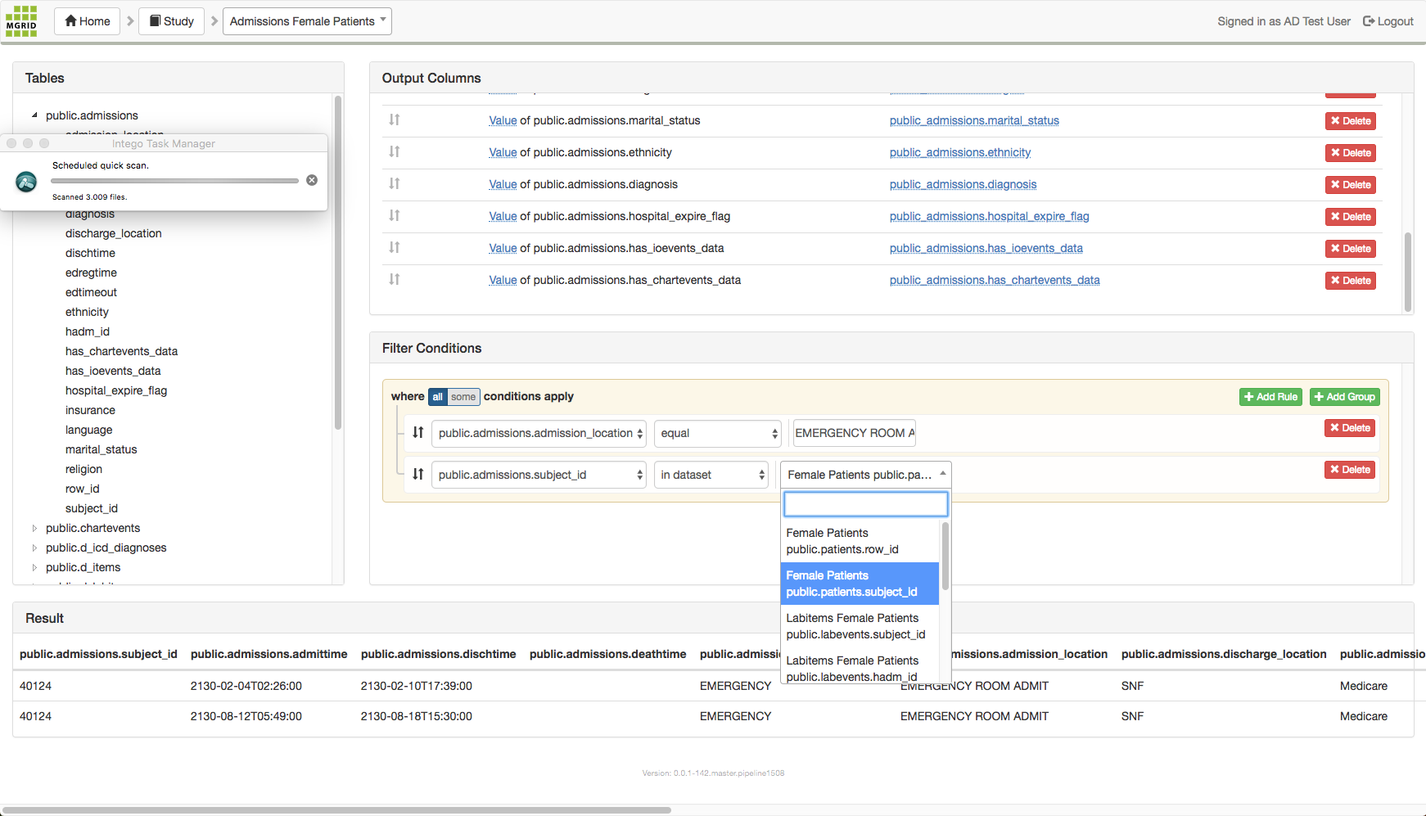Collapse the public.admissions tree node
Image resolution: width=1426 pixels, height=816 pixels.
[34, 115]
